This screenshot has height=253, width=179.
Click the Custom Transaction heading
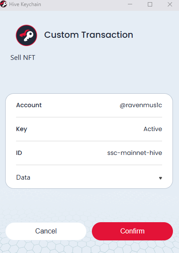[88, 35]
